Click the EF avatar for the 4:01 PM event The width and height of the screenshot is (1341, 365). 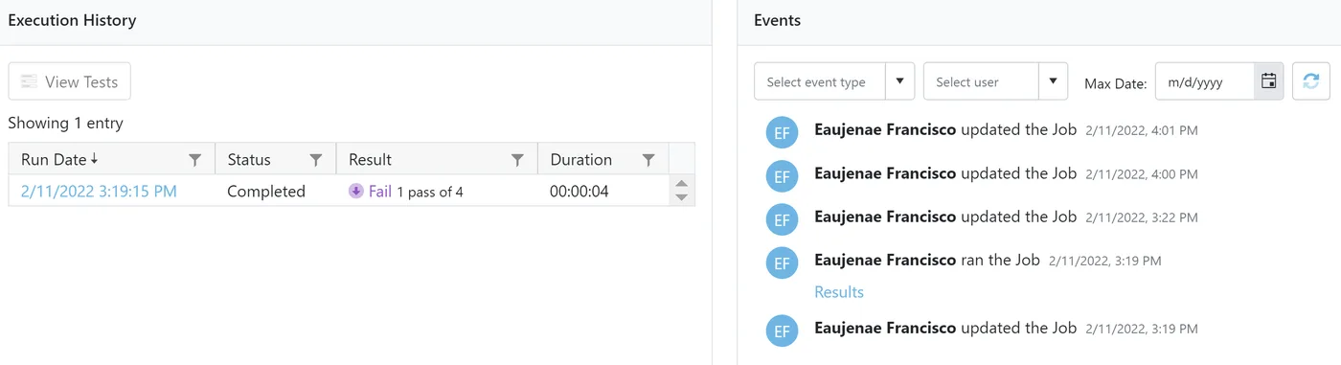coord(783,133)
